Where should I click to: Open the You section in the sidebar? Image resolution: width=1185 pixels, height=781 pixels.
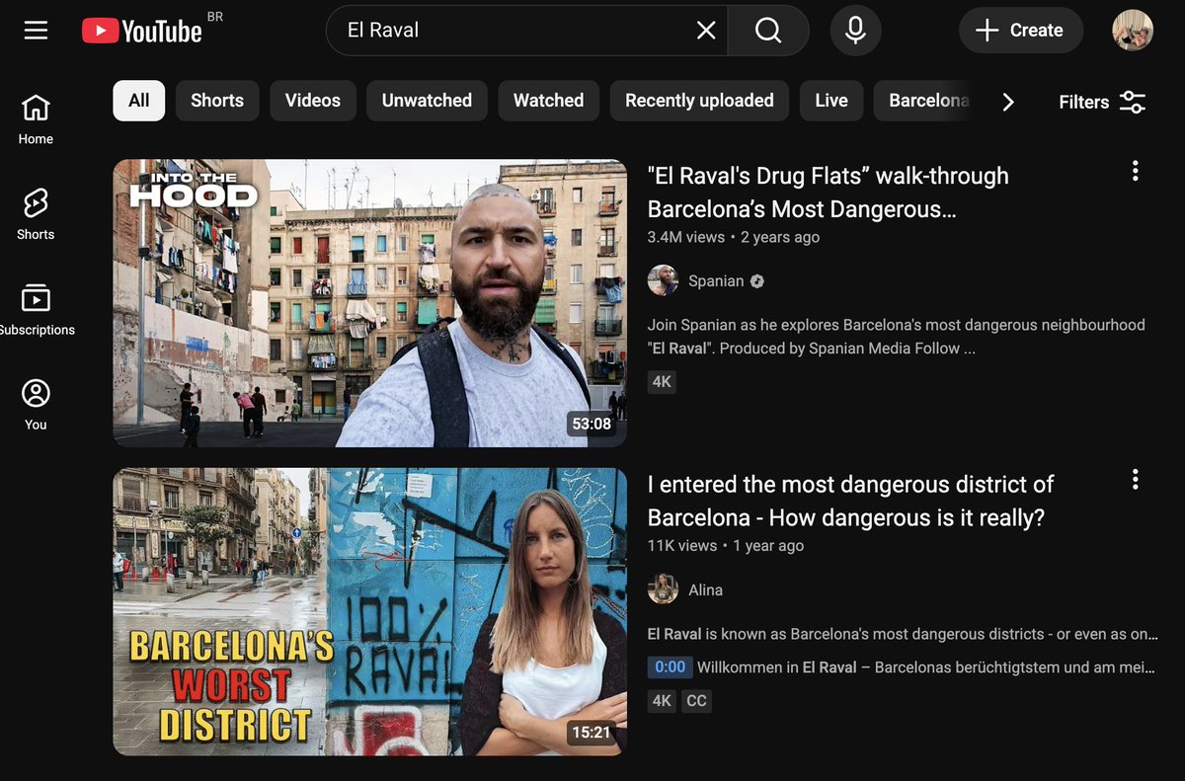tap(36, 405)
